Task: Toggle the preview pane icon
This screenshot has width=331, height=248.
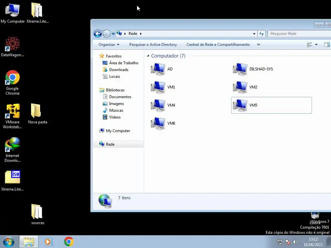Action: point(327,45)
